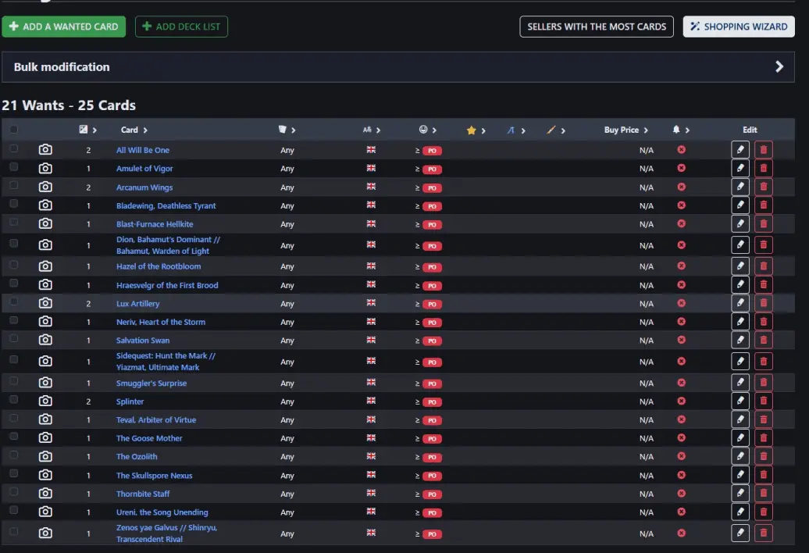Sort by the star foil column header
This screenshot has height=553, width=809.
(x=476, y=130)
